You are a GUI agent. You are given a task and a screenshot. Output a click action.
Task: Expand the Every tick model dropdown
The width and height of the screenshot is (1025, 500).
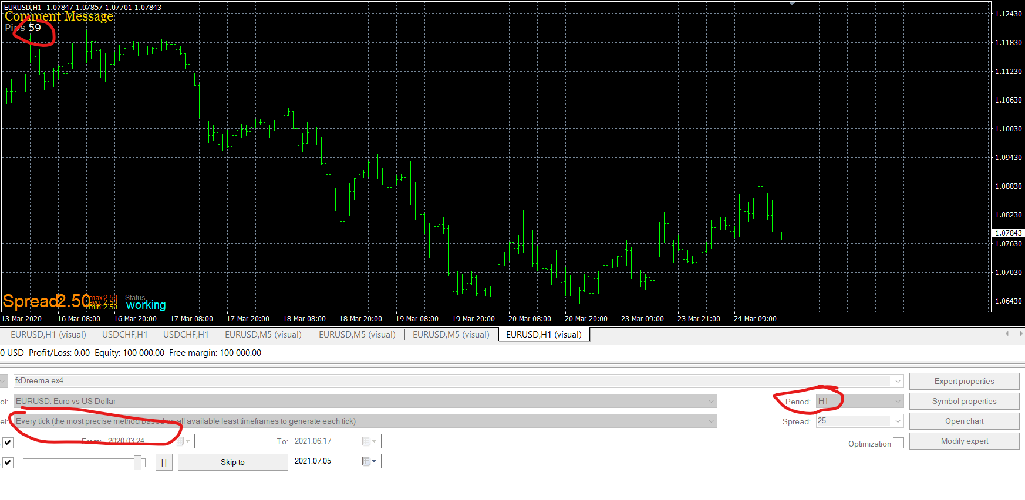pos(711,421)
